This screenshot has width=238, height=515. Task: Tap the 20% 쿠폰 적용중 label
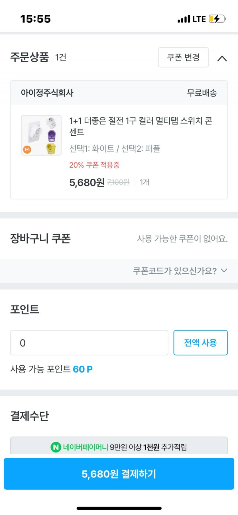[94, 165]
